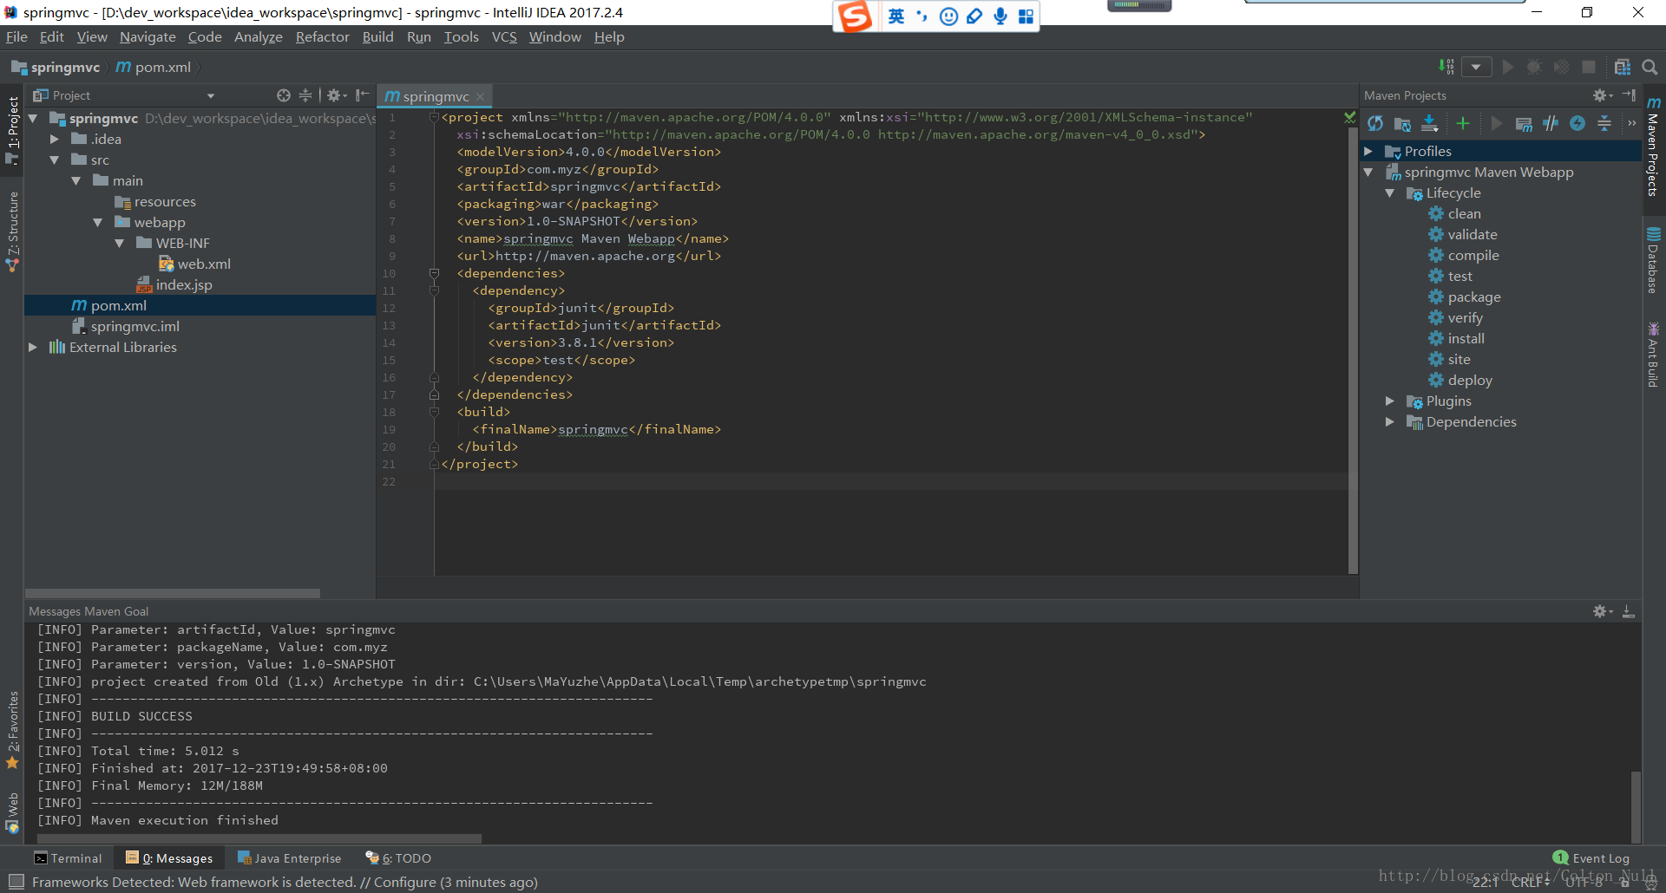1666x893 pixels.
Task: Open the Java Enterprise tool window
Action: tap(290, 858)
